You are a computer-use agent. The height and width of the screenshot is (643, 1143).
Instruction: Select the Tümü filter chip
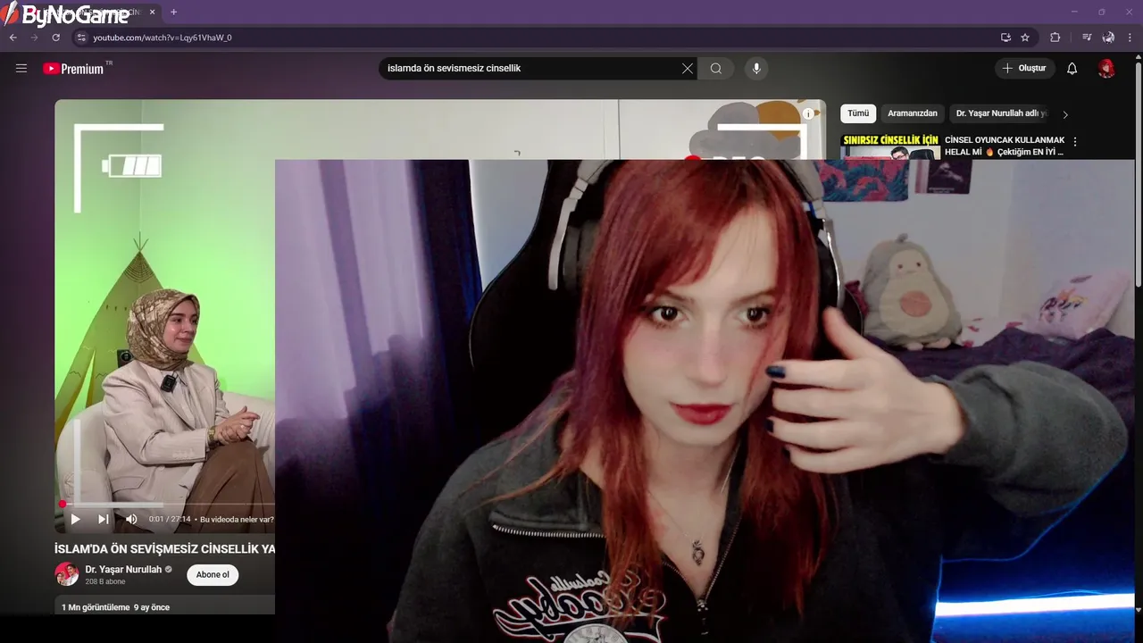point(858,113)
